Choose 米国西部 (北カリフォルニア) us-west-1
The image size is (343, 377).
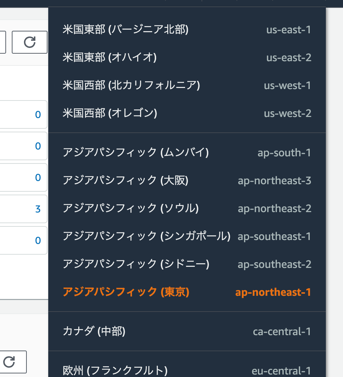pyautogui.click(x=187, y=85)
